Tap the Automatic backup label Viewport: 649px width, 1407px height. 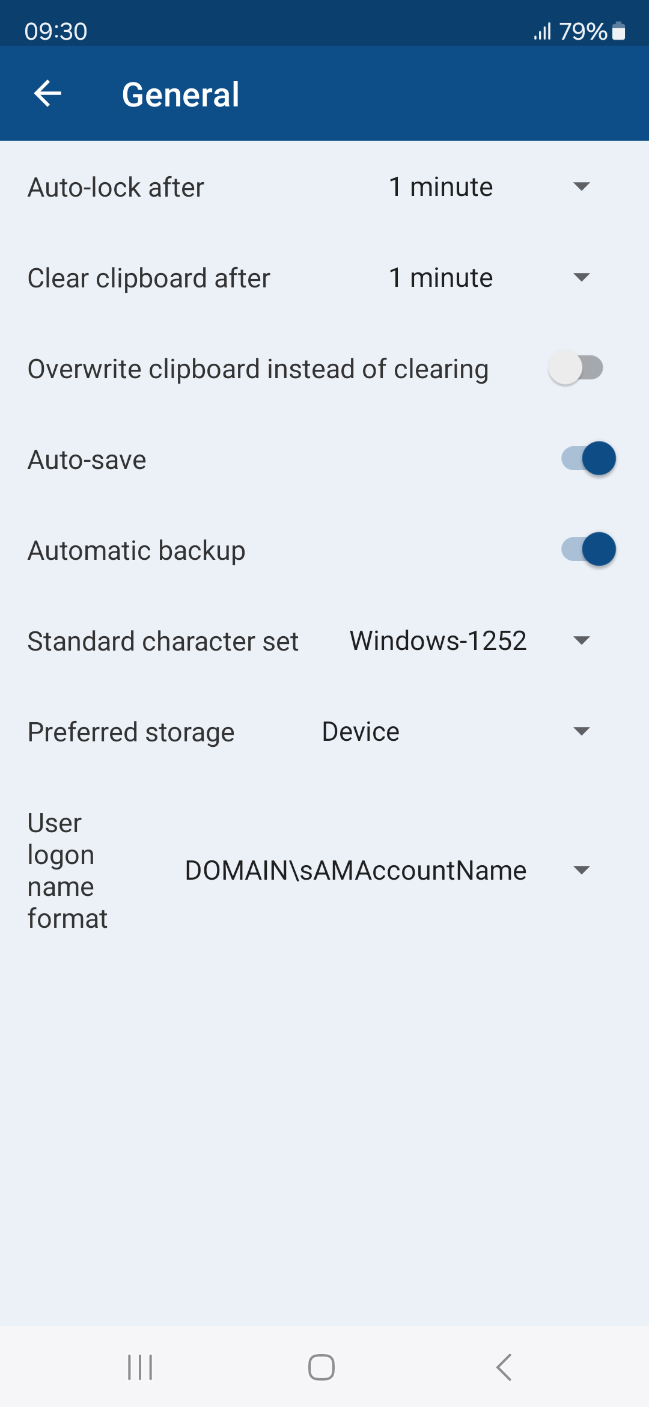pos(136,551)
